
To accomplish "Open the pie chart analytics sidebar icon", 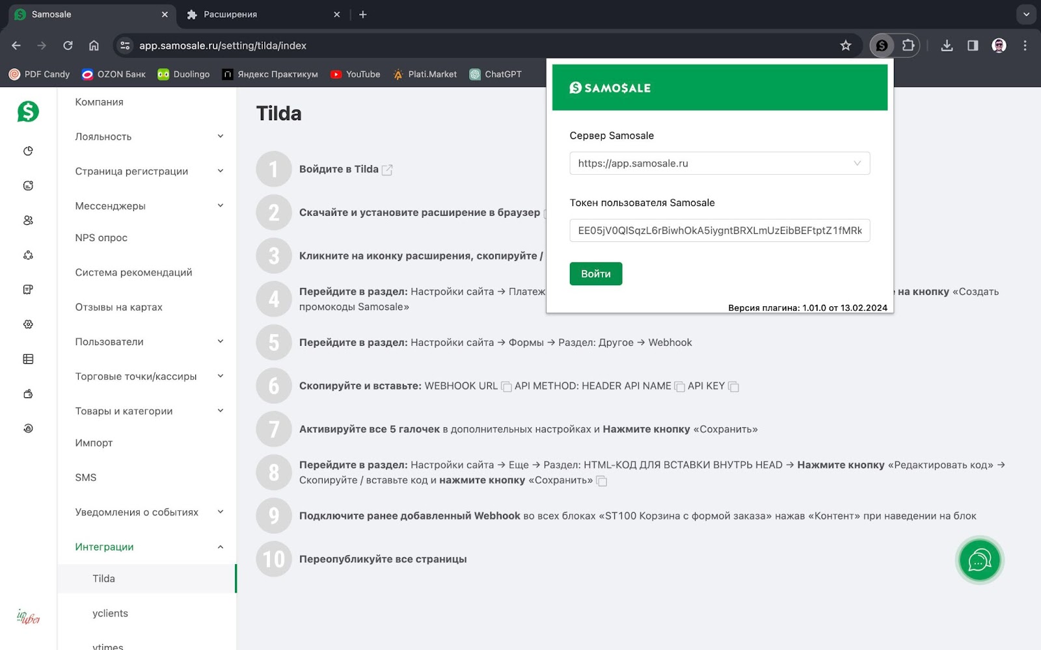I will 28,151.
